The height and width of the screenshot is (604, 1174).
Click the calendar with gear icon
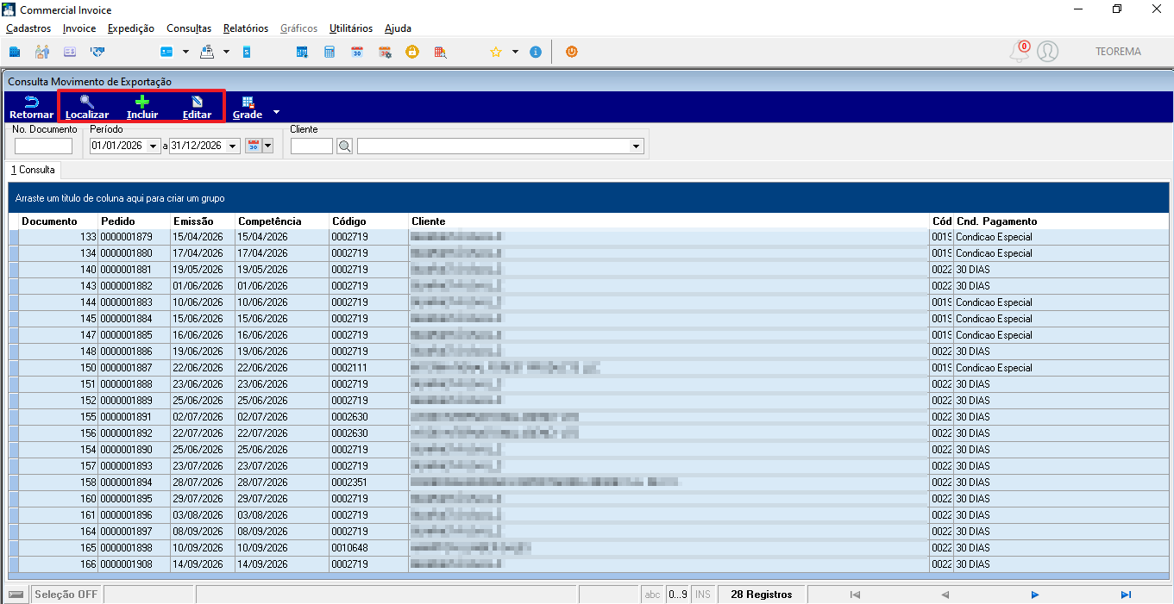click(385, 52)
